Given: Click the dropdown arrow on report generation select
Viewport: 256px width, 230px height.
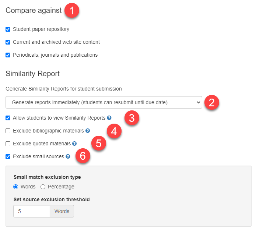Looking at the screenshot, I should (x=199, y=102).
